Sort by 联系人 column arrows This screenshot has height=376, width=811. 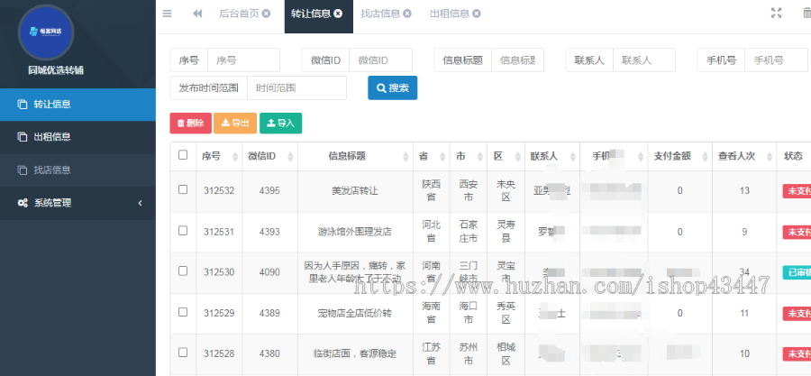[x=572, y=157]
